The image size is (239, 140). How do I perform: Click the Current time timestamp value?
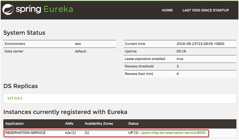coord(200,44)
